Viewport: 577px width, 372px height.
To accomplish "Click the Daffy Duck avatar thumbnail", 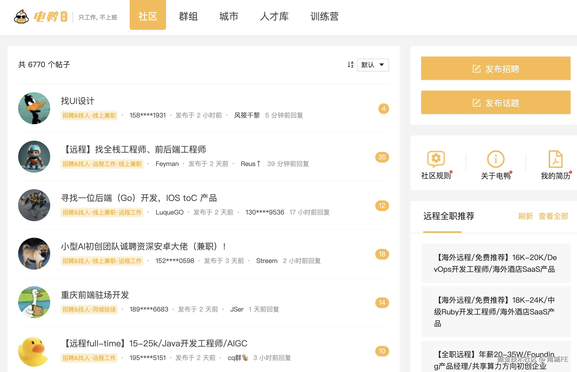I will (x=34, y=108).
